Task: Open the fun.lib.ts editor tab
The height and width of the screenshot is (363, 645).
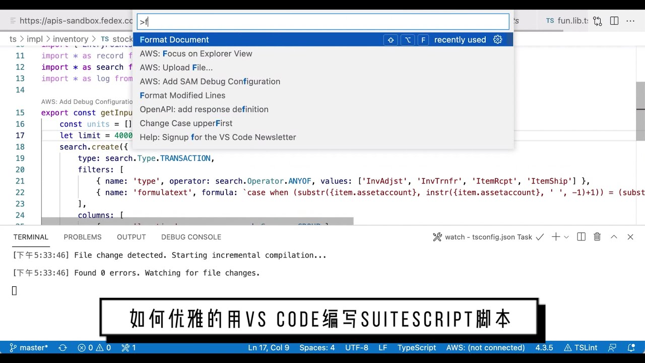Action: tap(567, 21)
